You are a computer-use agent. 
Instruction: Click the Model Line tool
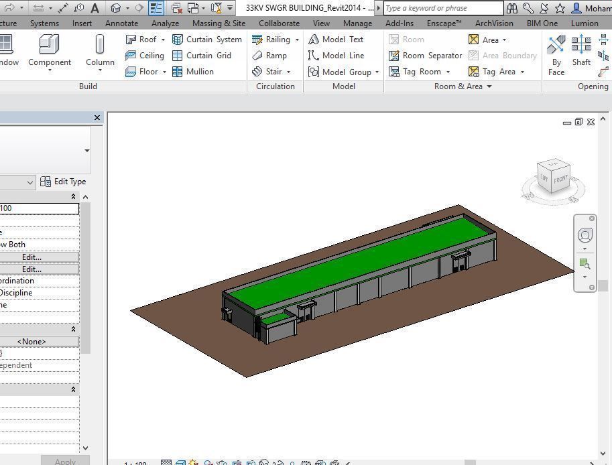336,56
